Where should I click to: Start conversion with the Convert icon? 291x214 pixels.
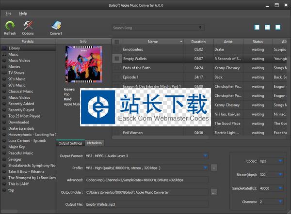click(x=56, y=26)
